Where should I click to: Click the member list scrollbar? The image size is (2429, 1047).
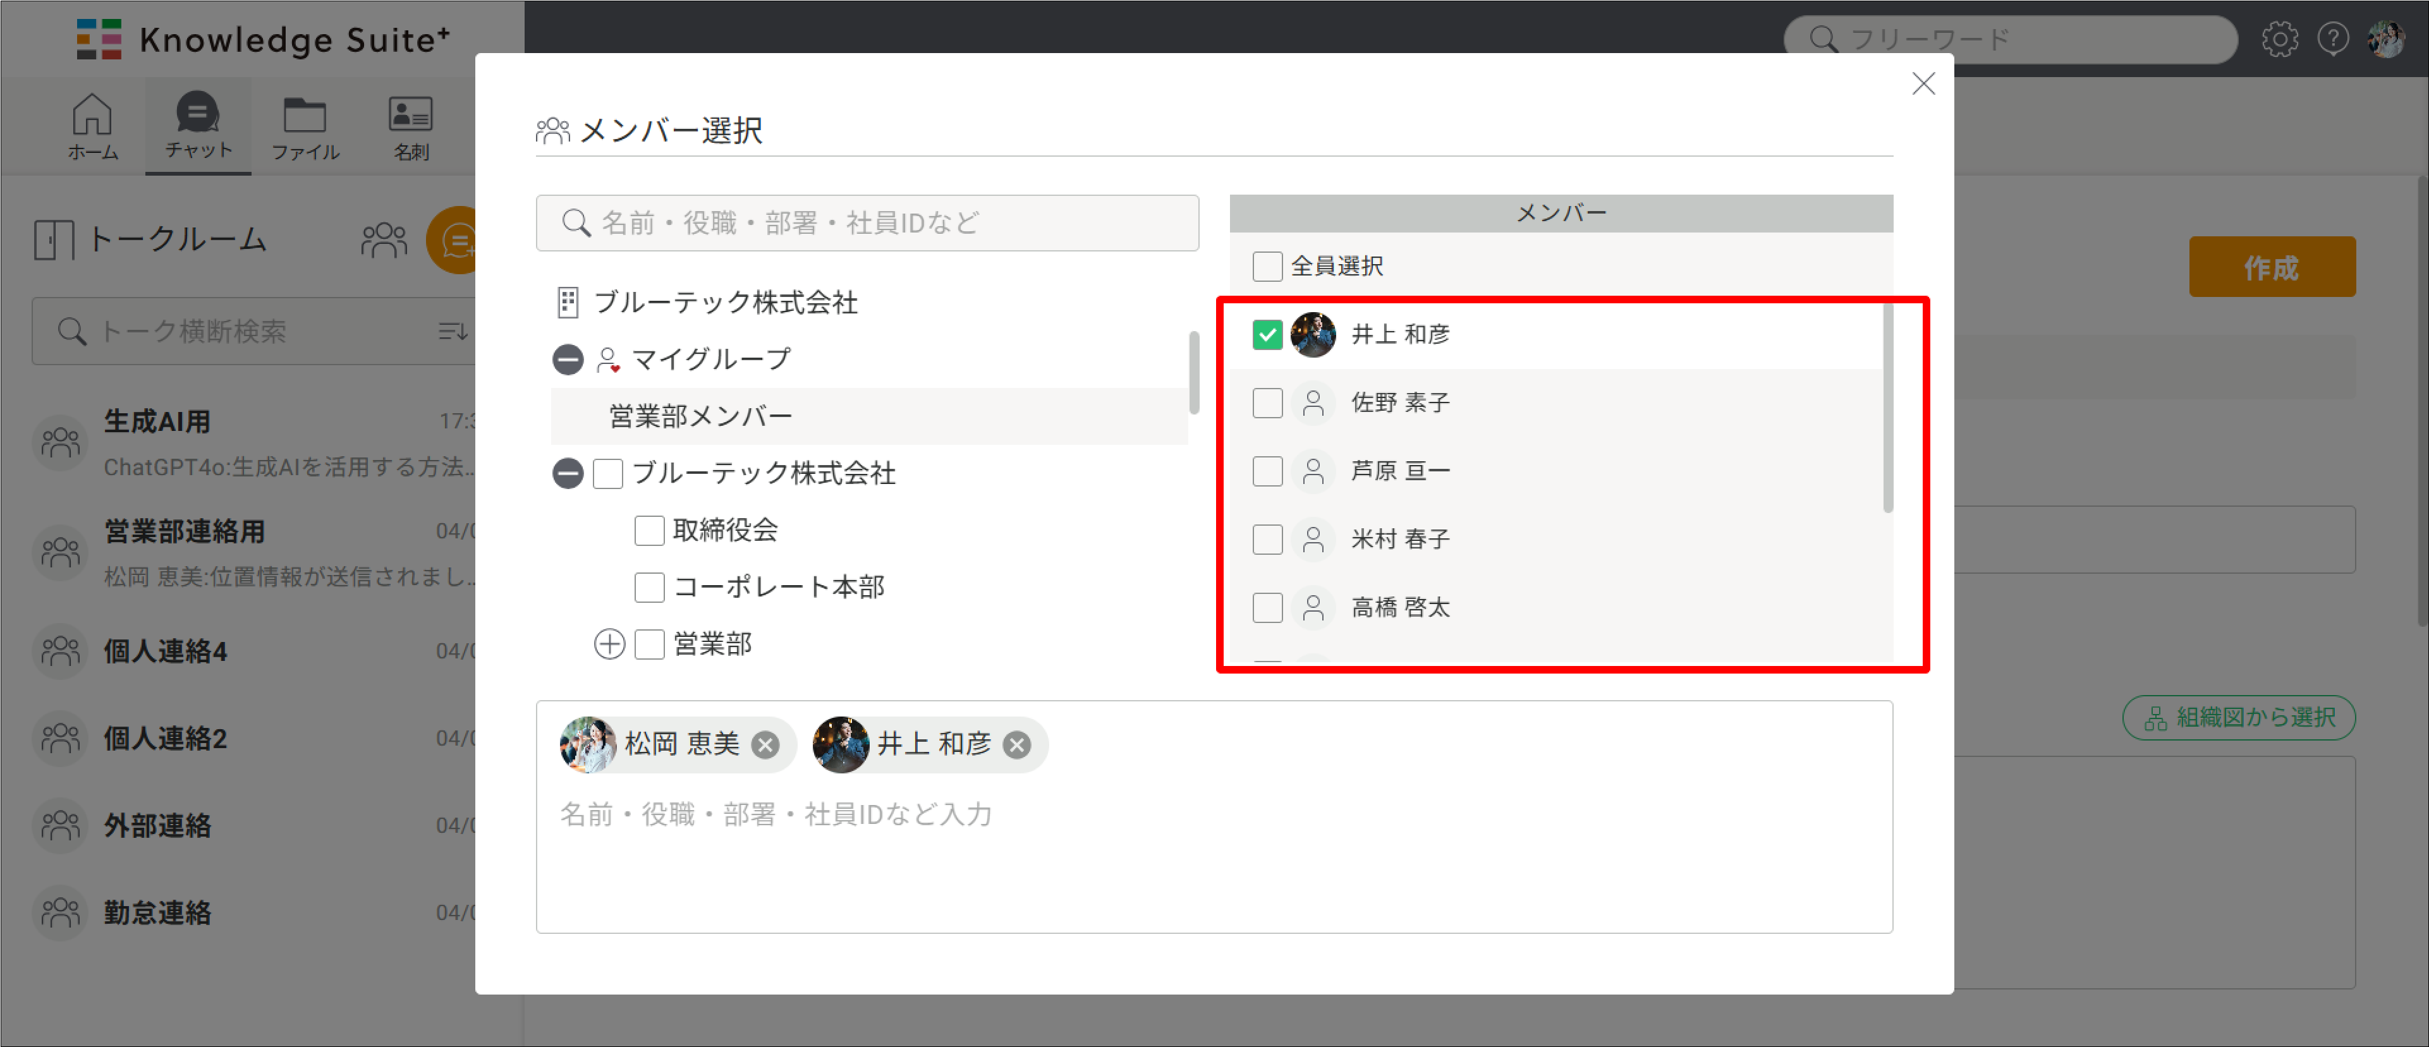[x=1887, y=407]
